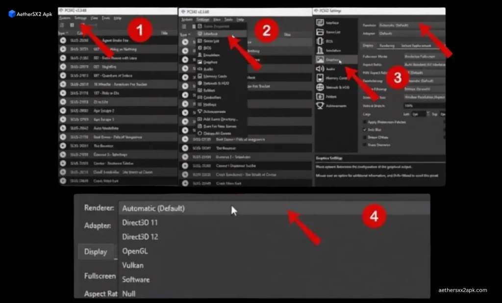Switch to list view in step 1 toolbar

point(62,25)
